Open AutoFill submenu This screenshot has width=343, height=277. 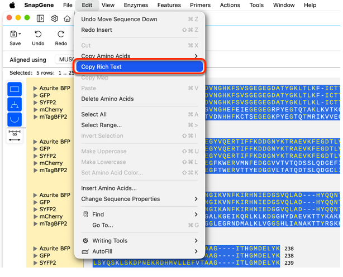coord(140,251)
